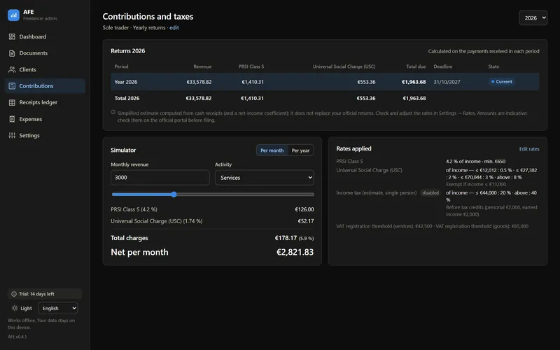Screen dimensions: 560x350
Task: Open the Dashboard menu item
Action: [x=45, y=36]
